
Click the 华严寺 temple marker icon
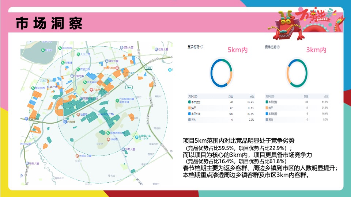tap(108, 139)
